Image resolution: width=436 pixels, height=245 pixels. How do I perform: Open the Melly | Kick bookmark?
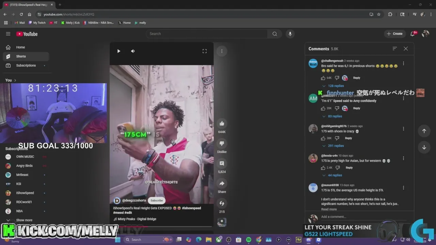point(71,23)
